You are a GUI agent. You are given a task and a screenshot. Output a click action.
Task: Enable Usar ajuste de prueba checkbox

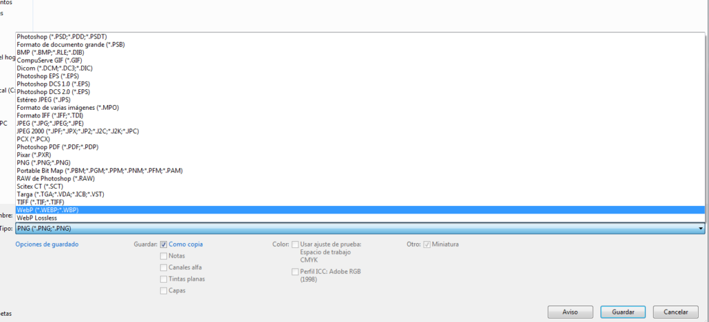[x=295, y=245]
